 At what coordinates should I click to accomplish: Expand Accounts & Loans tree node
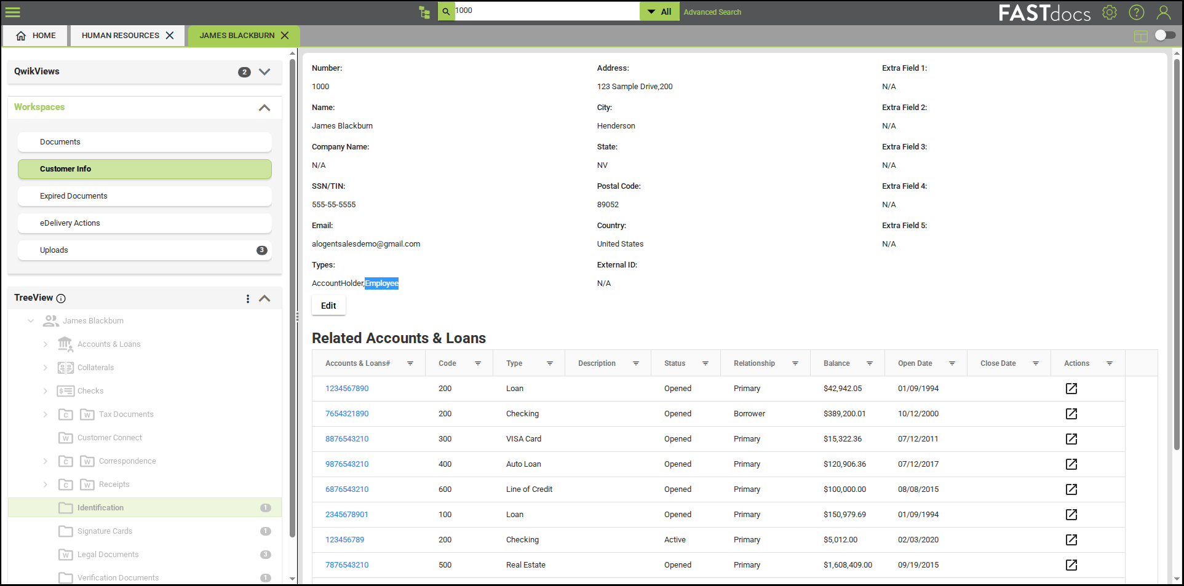(x=46, y=344)
